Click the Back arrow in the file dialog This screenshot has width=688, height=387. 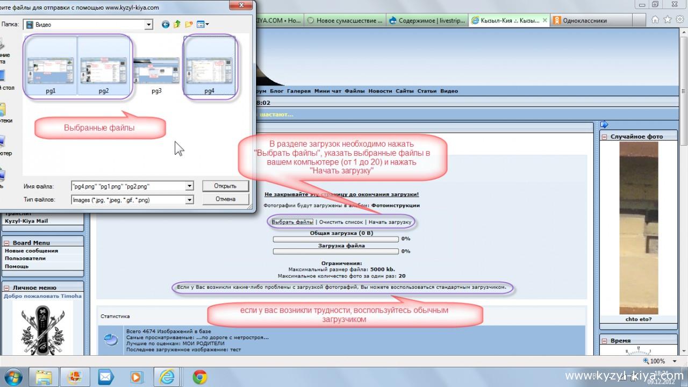[x=165, y=24]
